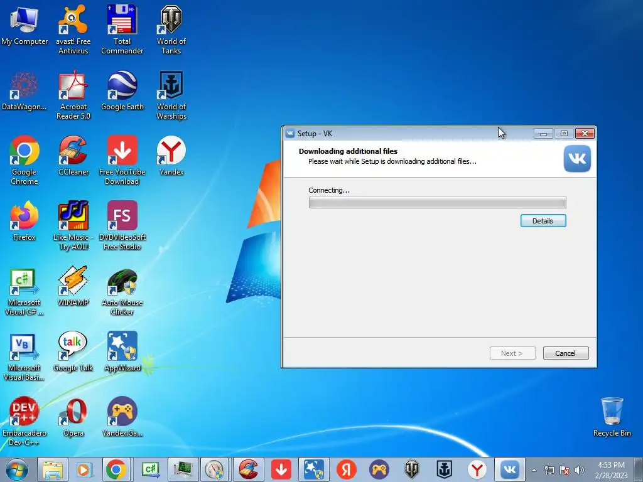This screenshot has width=643, height=482.
Task: Select the AppWizard desktop icon
Action: 122,352
